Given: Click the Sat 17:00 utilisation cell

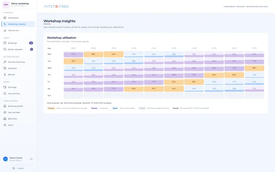Looking at the screenshot, I should pos(254,89).
